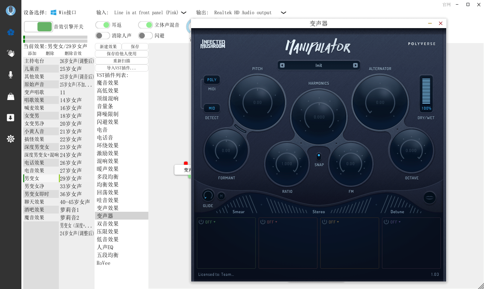This screenshot has height=289, width=484.
Task: Select RoVee in VST plugin list
Action: pos(122,263)
